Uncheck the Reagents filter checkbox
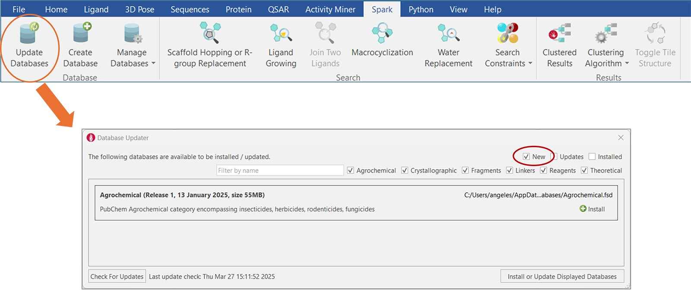Image resolution: width=691 pixels, height=299 pixels. coord(544,170)
